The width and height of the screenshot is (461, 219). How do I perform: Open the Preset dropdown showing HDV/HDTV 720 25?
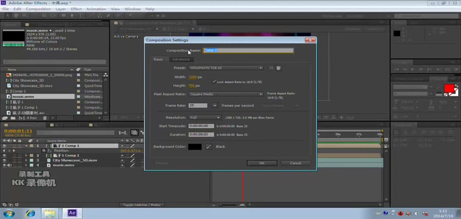[x=226, y=68]
